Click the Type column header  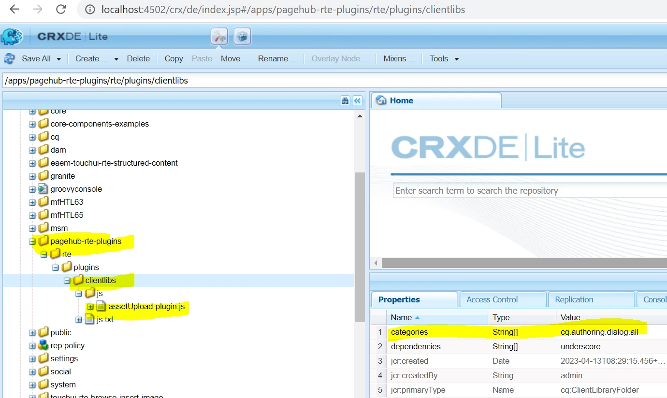(522, 317)
